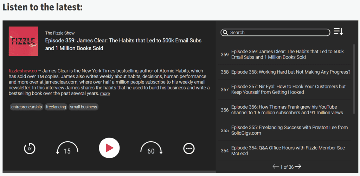360x176 pixels.
Task: Click the magnifier search icon
Action: (x=225, y=33)
